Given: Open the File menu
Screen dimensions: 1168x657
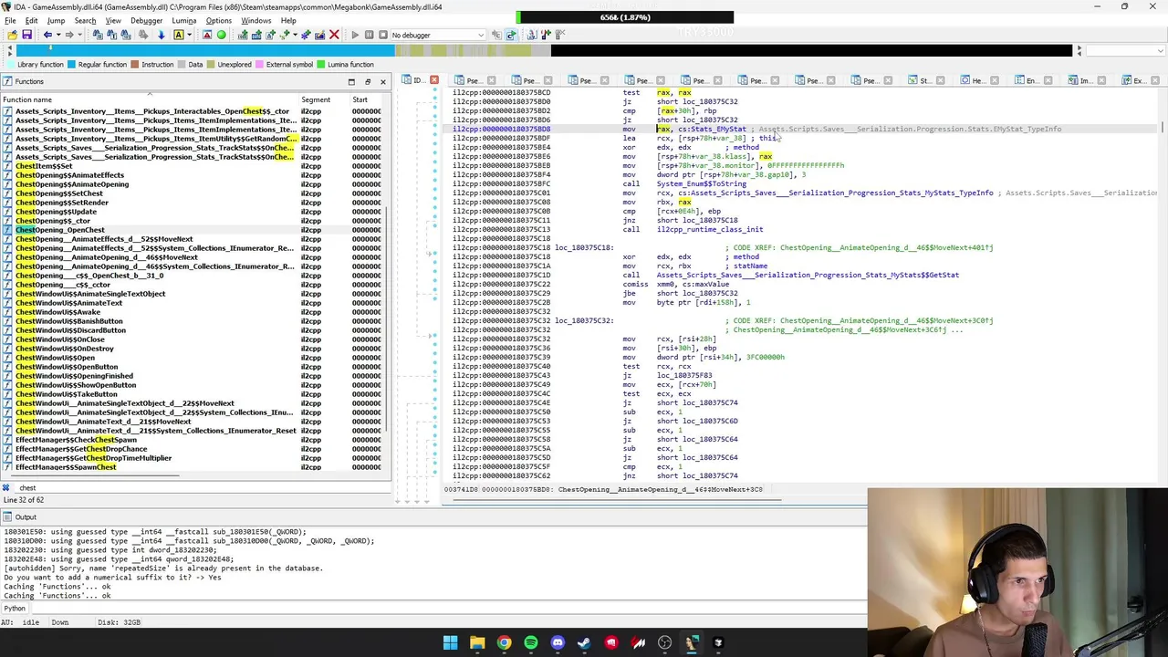Looking at the screenshot, I should click(10, 20).
